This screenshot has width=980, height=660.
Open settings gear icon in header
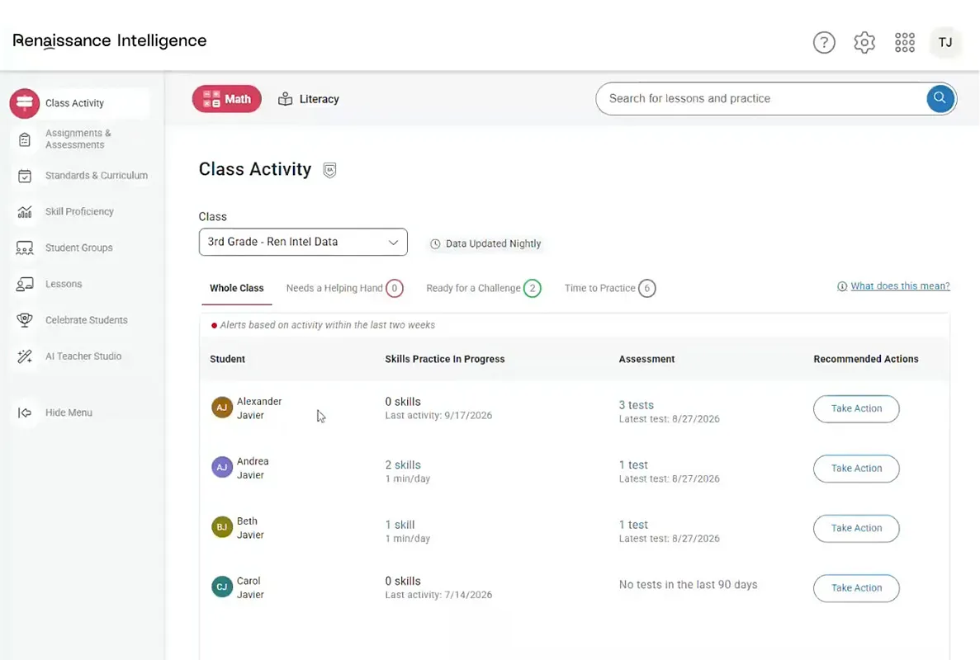[864, 42]
